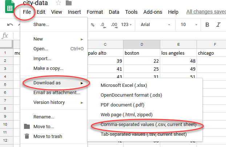Click the cell with value 25

[142, 69]
